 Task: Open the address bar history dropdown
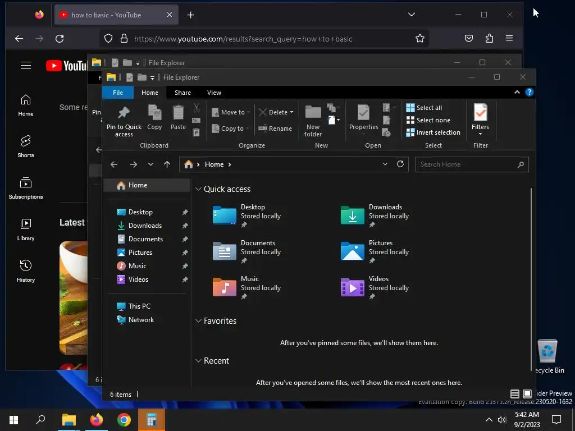pos(385,164)
